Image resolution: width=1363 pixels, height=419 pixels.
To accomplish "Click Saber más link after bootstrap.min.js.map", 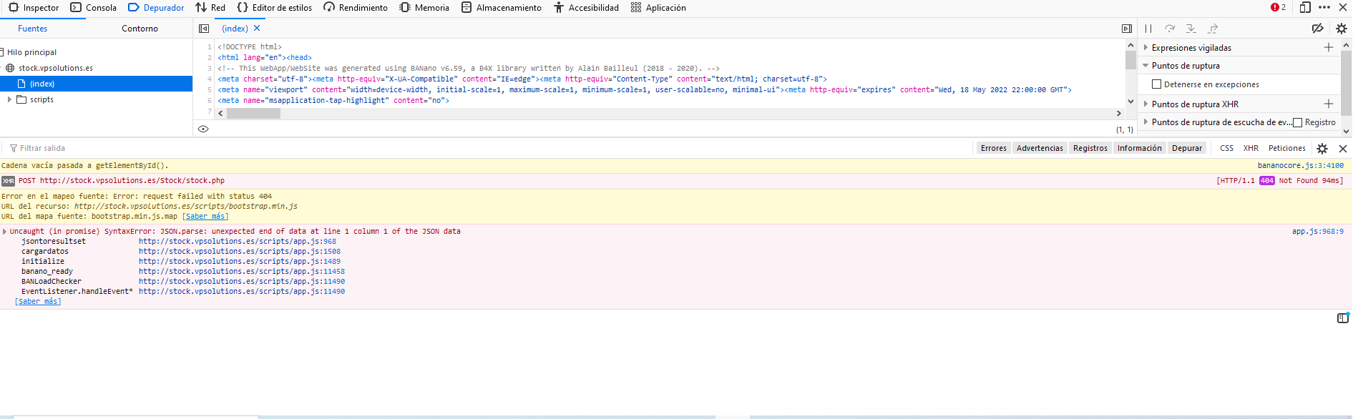I will click(x=205, y=217).
